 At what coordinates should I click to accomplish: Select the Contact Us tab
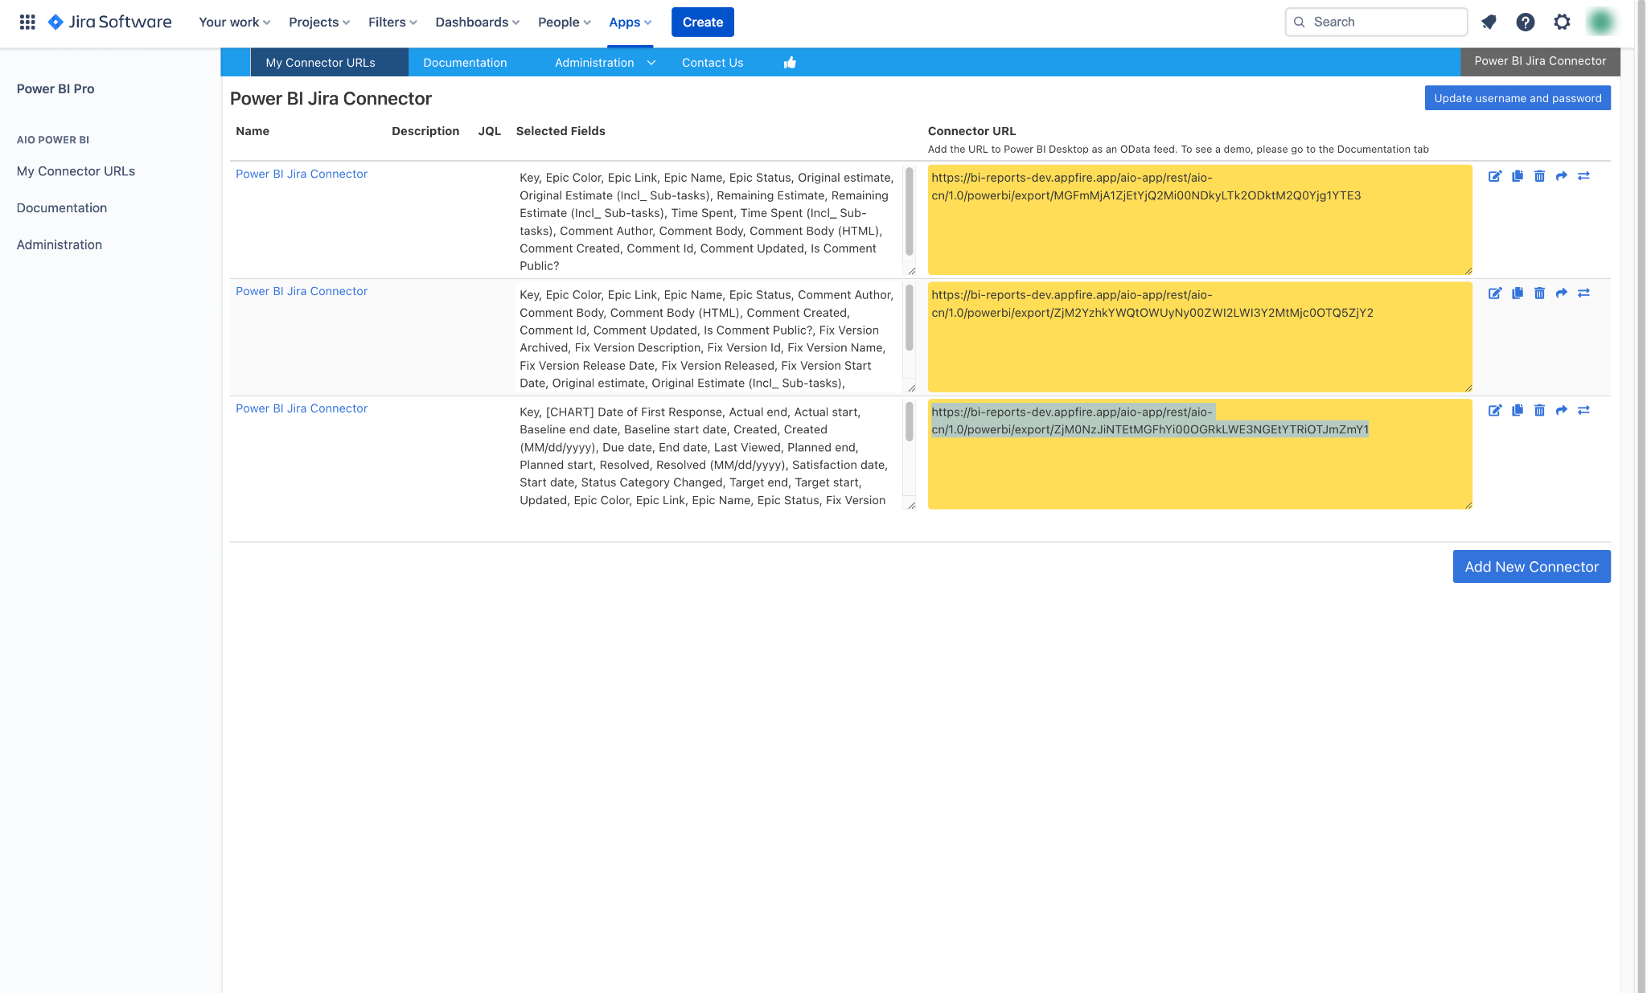[x=712, y=62]
